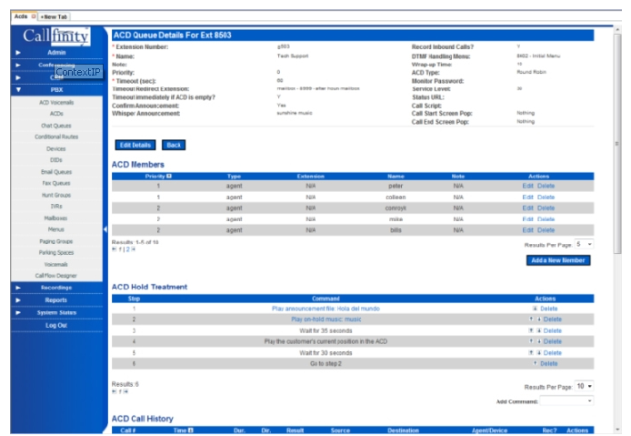Move step 2 on-hold music down
This screenshot has height=436, width=631.
pos(539,319)
